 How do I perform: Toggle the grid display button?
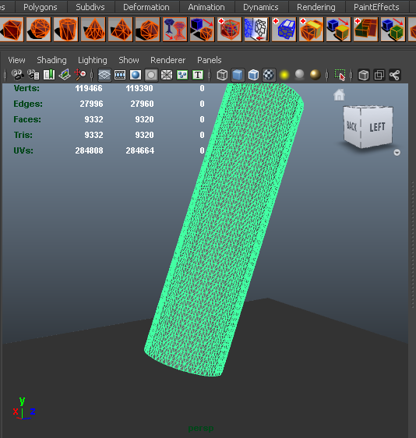(x=104, y=75)
